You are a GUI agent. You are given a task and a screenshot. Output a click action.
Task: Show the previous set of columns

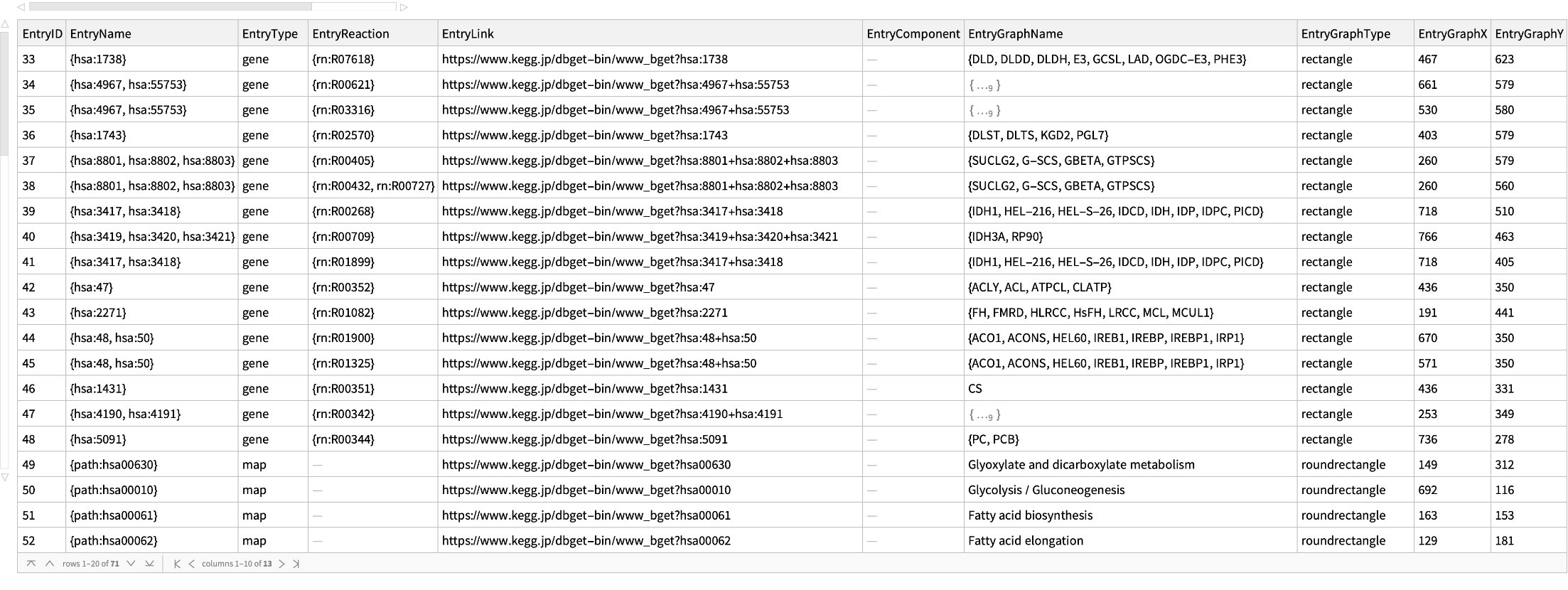(193, 564)
